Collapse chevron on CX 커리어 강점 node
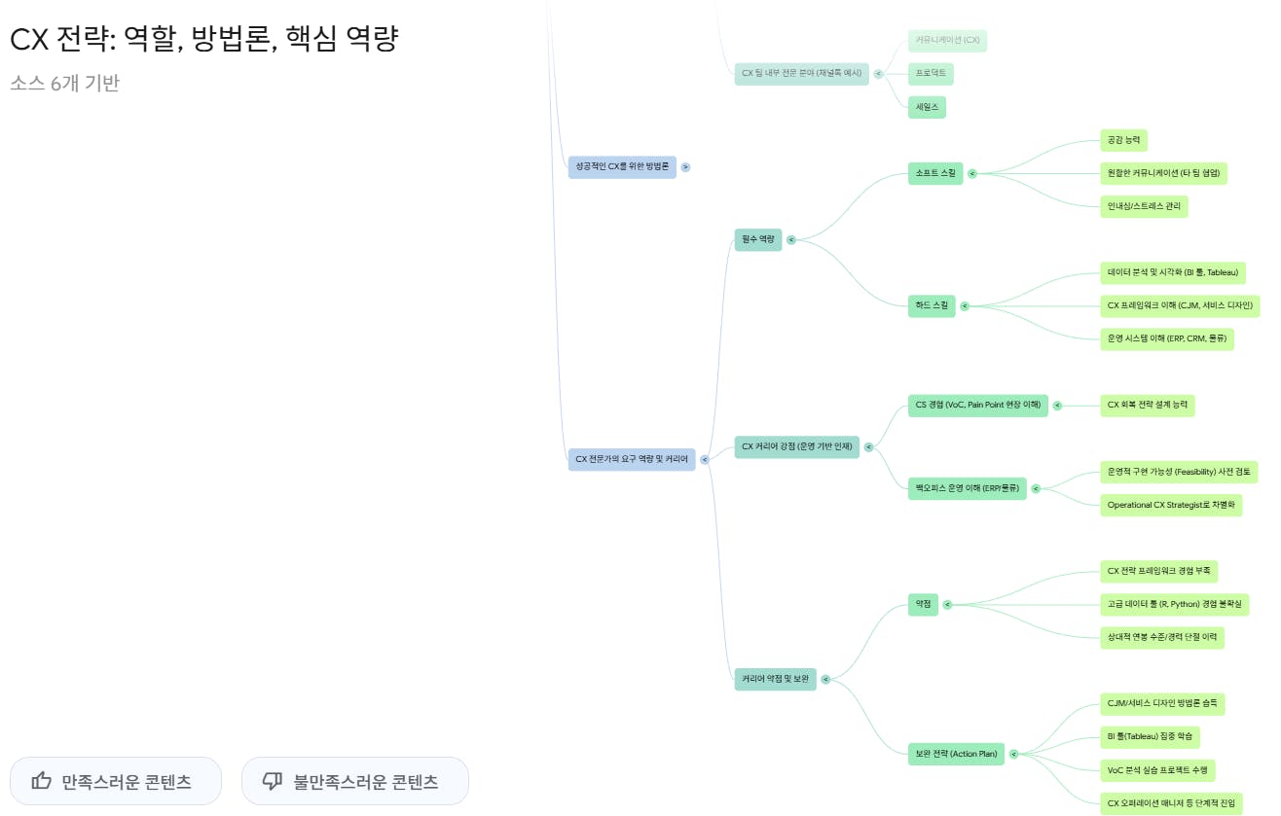 pyautogui.click(x=869, y=447)
